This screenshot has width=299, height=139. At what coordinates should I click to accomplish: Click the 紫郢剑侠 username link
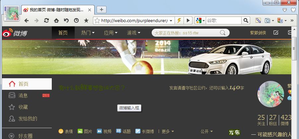(258, 33)
